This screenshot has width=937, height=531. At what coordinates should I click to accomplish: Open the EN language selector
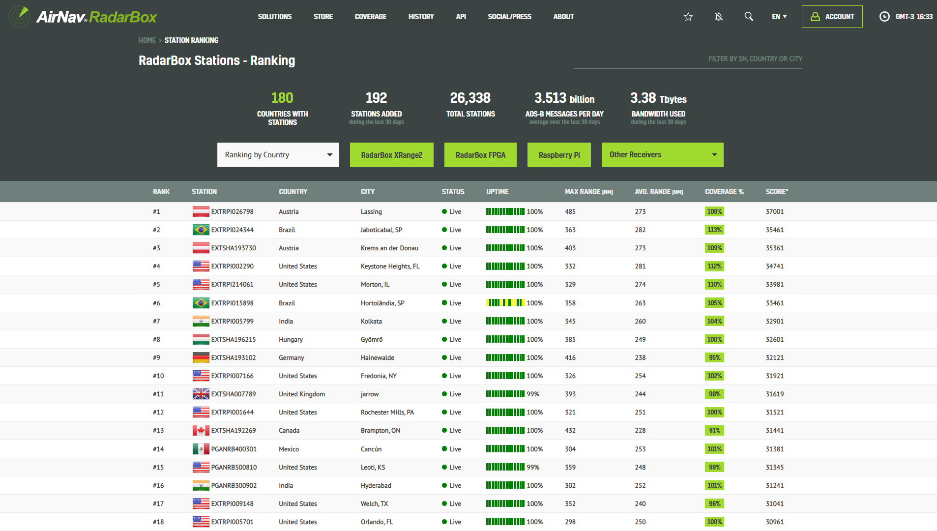pyautogui.click(x=779, y=17)
